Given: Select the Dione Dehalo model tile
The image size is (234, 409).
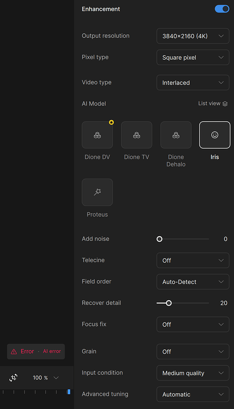Looking at the screenshot, I should [x=176, y=135].
